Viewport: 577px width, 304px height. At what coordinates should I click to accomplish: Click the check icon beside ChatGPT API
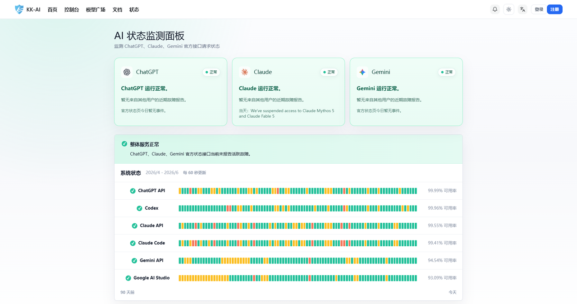pyautogui.click(x=133, y=191)
